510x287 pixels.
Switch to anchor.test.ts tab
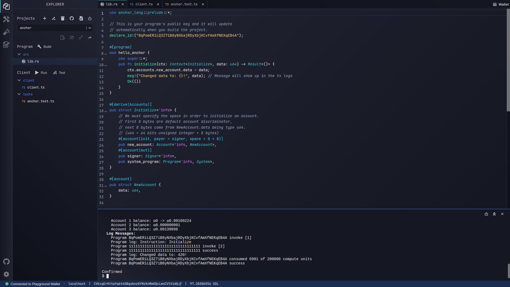tap(184, 4)
